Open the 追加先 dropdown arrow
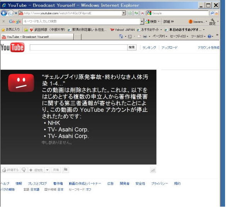Viewport: 227px width, 207px height. tap(47, 170)
